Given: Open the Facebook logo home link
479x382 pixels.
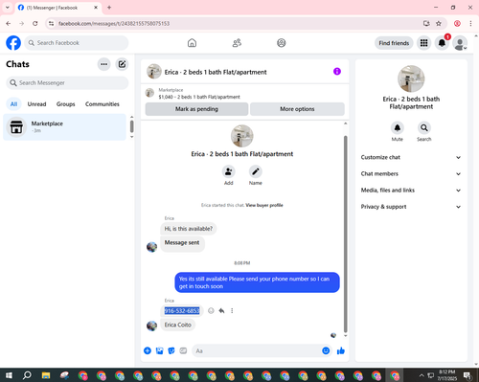Looking at the screenshot, I should click(x=13, y=43).
